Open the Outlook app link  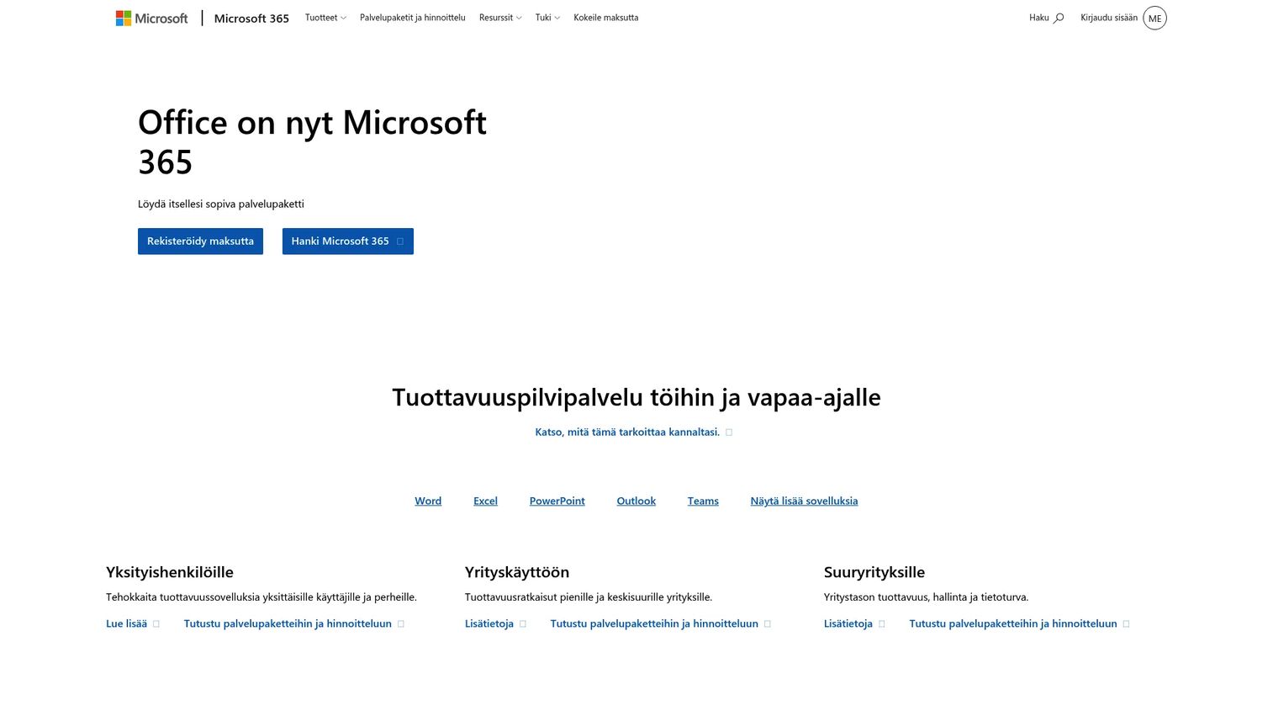point(636,501)
